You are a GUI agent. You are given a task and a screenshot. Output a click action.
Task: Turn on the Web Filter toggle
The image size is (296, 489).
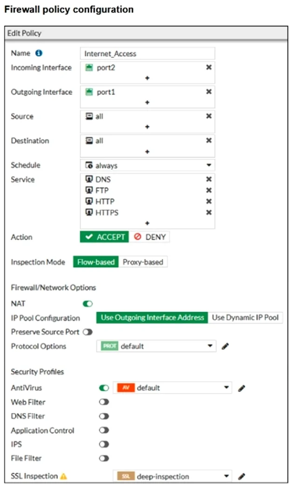(x=104, y=402)
